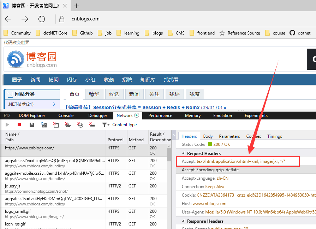Select the 精华 page tab
The width and height of the screenshot is (316, 229).
pos(94,94)
